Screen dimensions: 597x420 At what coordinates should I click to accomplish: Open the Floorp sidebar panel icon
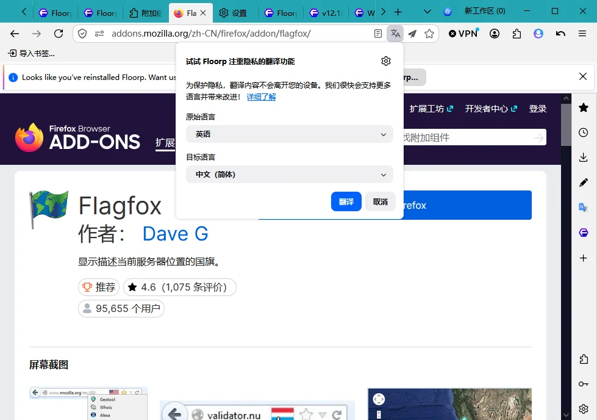click(x=584, y=233)
